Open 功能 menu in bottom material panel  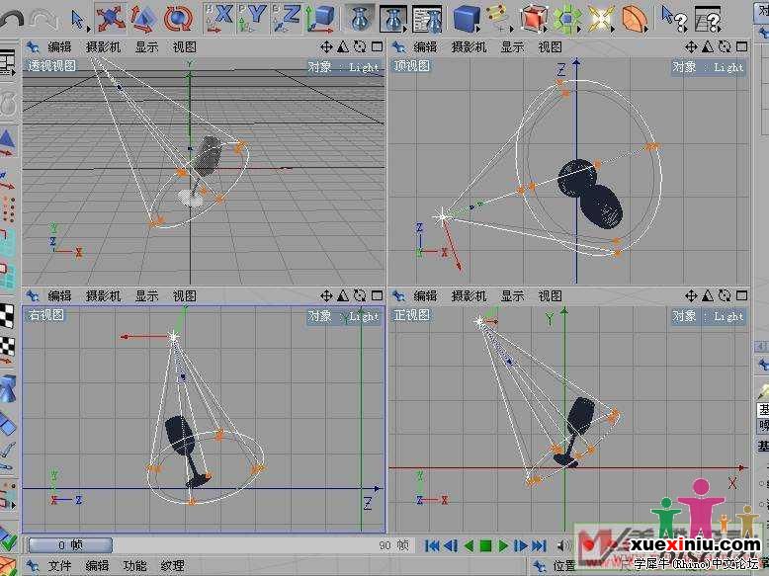pos(134,566)
